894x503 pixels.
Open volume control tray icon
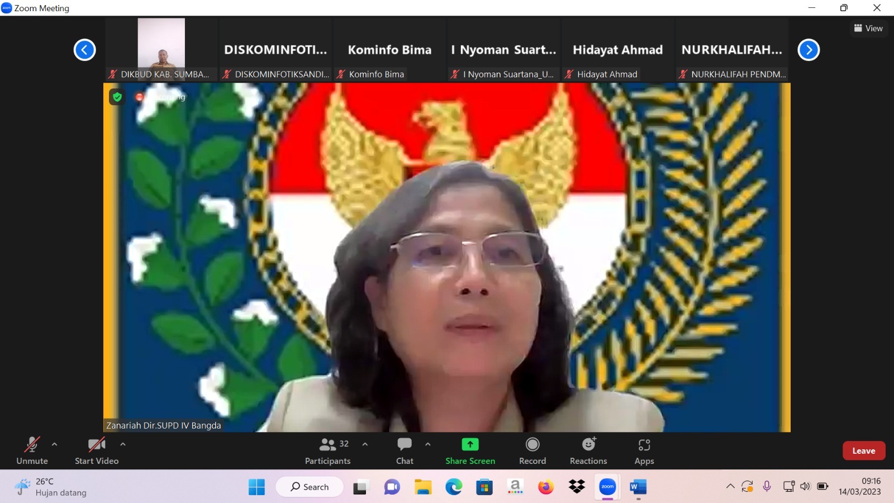(x=805, y=486)
